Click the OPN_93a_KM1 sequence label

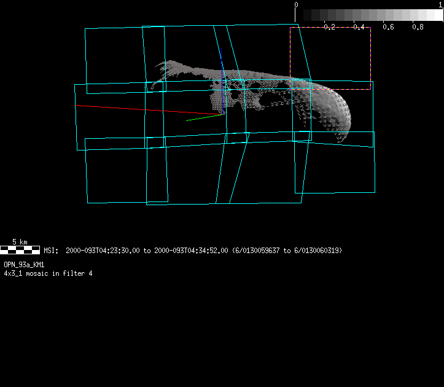pyautogui.click(x=24, y=264)
